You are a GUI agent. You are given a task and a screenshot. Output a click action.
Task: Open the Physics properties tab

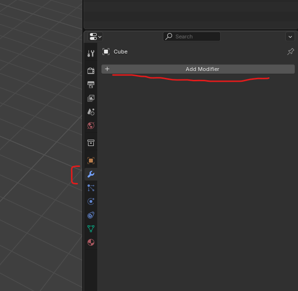[x=91, y=201]
